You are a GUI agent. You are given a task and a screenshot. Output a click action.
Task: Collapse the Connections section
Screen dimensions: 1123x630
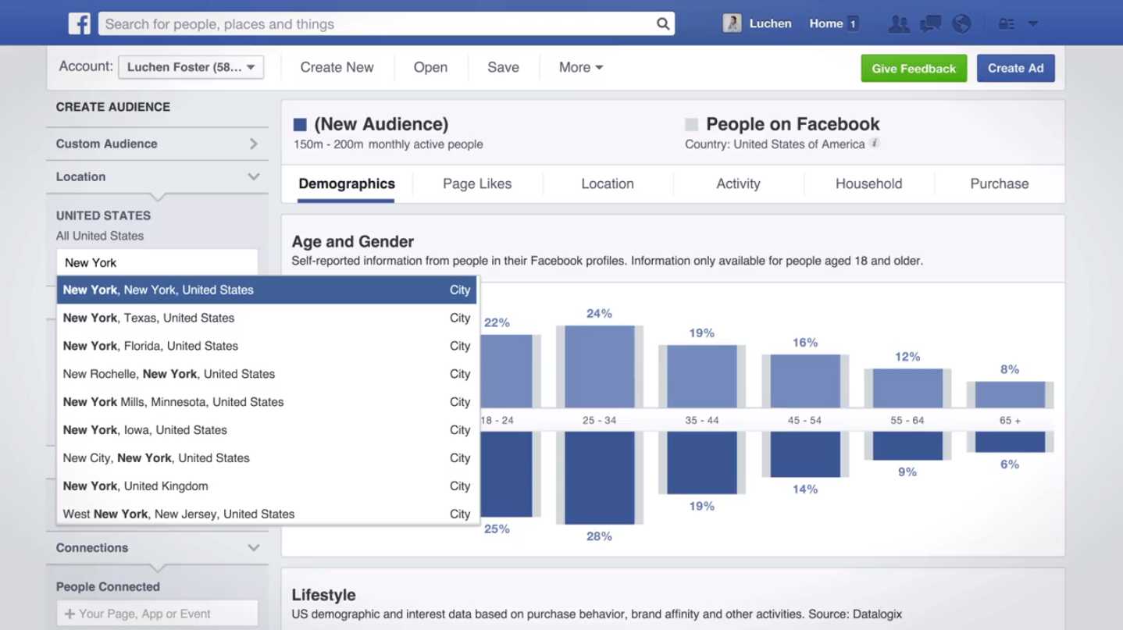point(157,548)
